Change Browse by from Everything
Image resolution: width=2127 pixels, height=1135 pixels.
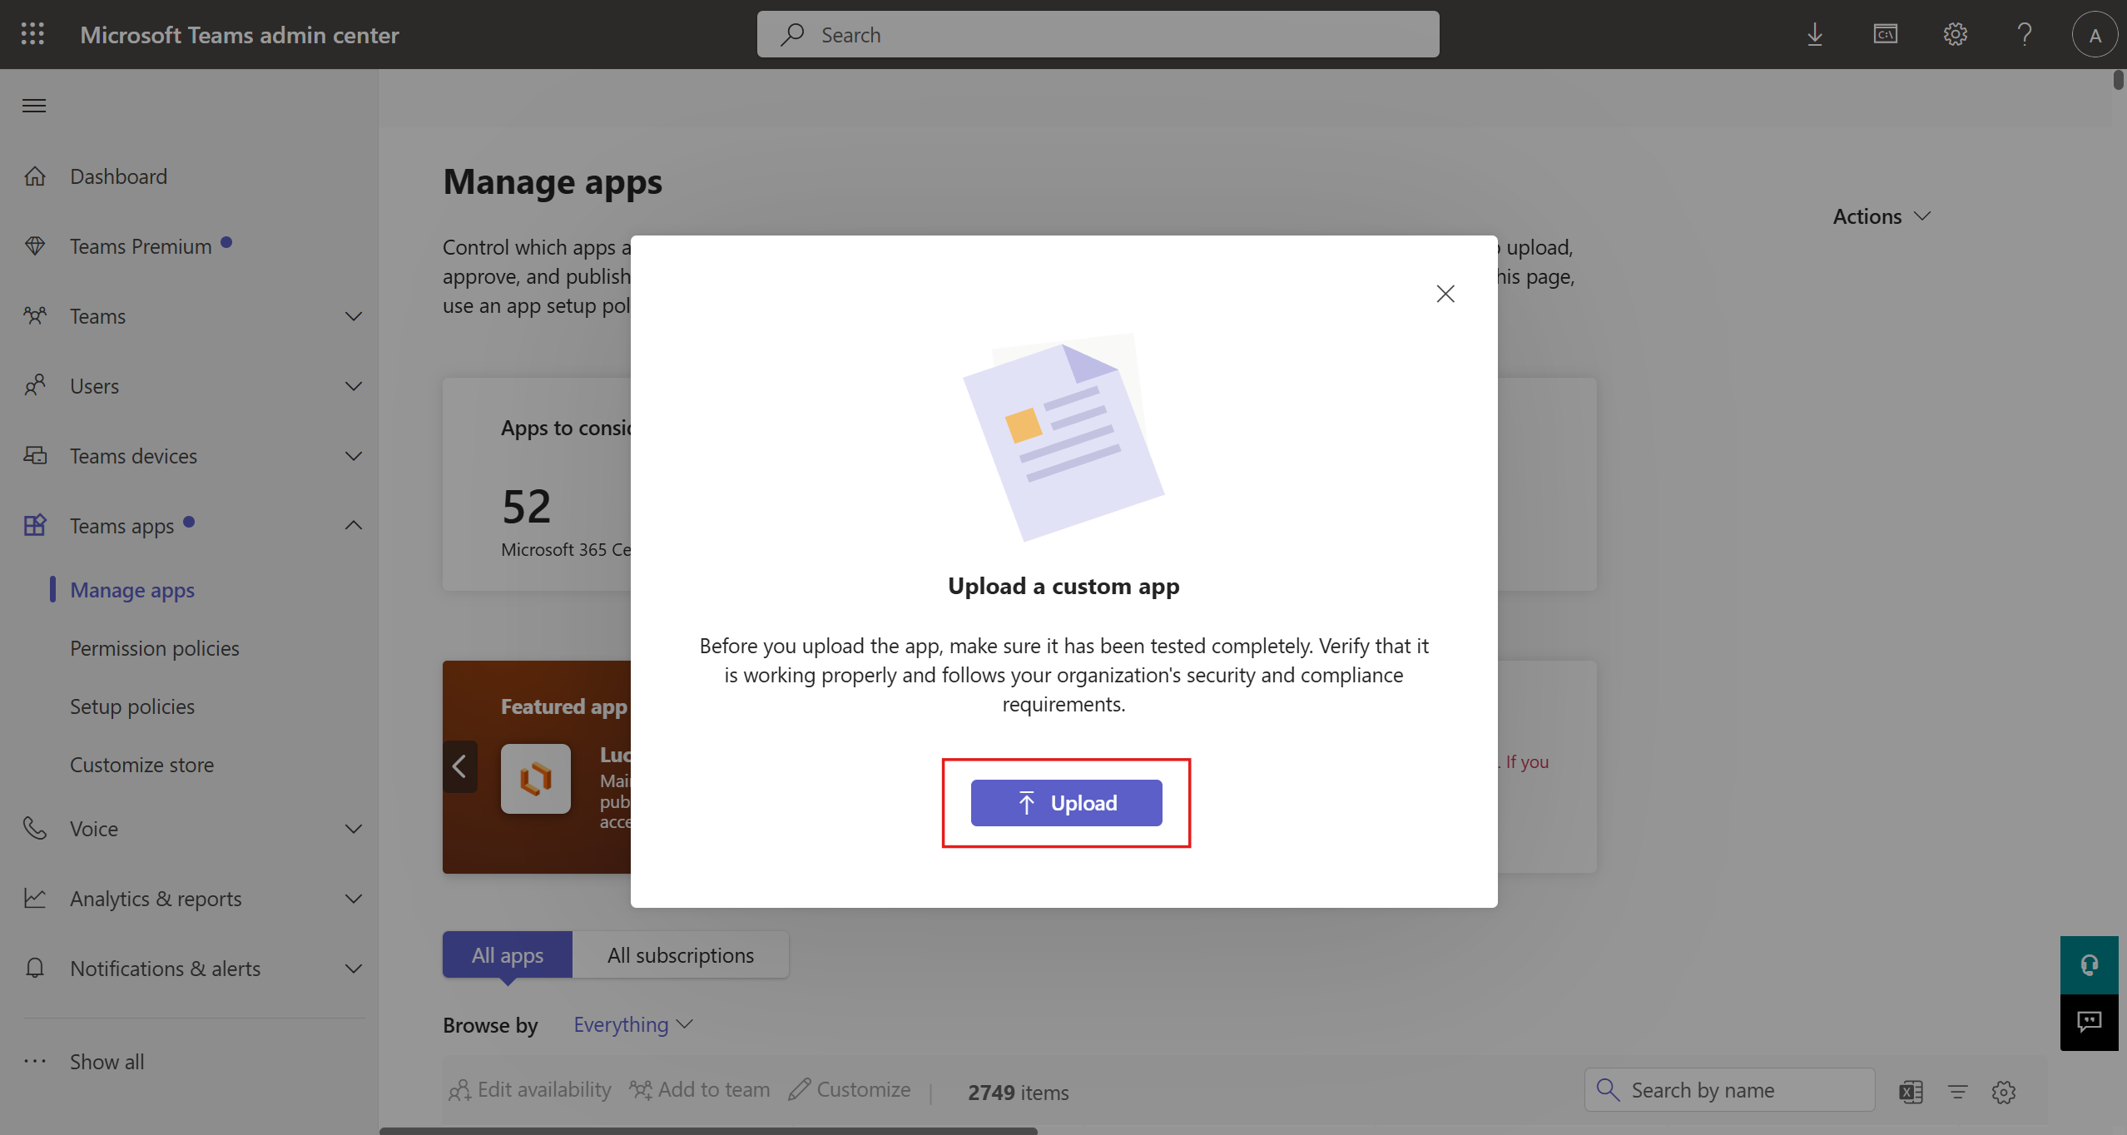(x=631, y=1023)
